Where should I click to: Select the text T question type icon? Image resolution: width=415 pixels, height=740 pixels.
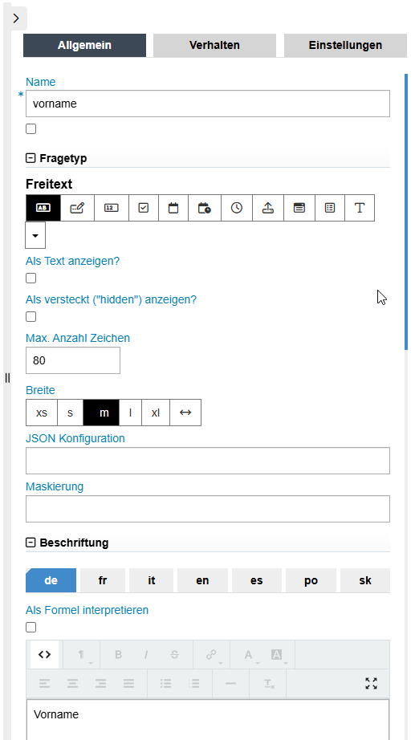click(360, 208)
